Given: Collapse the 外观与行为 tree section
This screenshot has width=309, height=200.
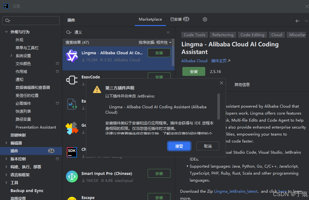Looking at the screenshot, I should [x=6, y=32].
